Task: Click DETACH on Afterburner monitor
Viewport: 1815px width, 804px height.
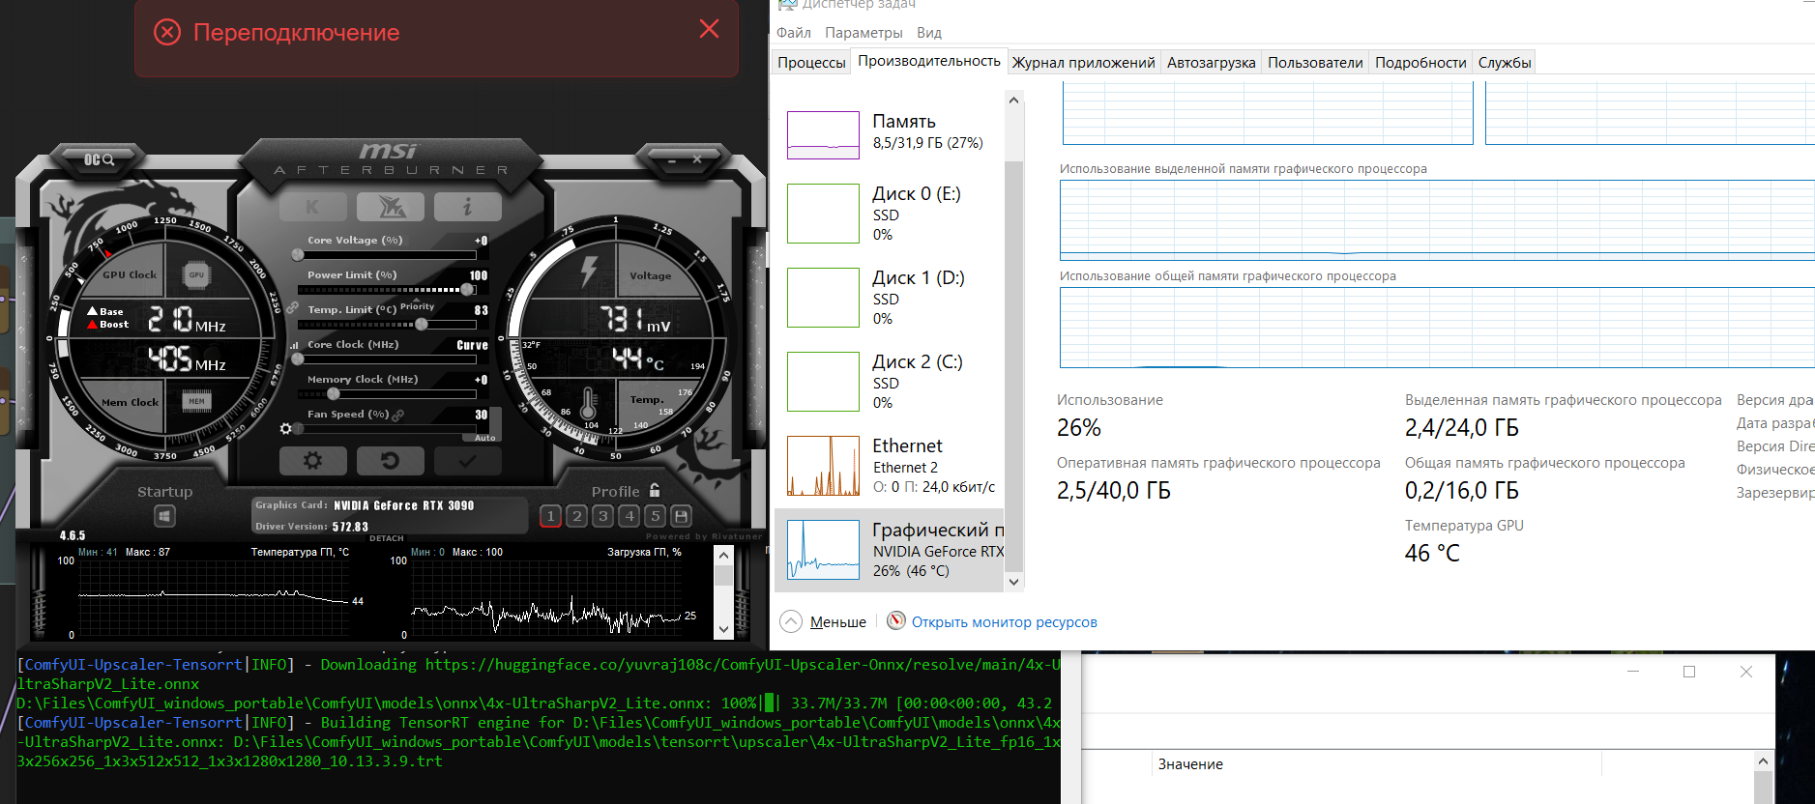Action: [x=387, y=538]
